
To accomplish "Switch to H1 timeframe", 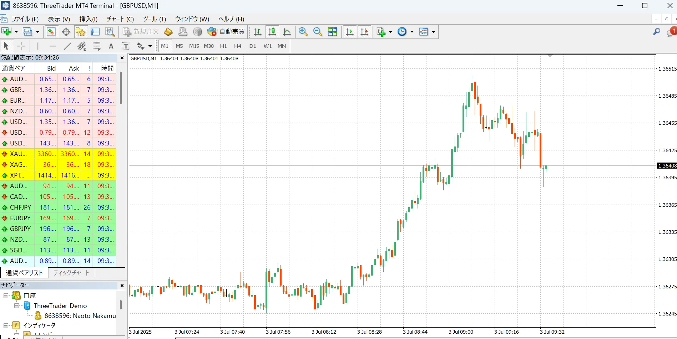I will [x=223, y=46].
